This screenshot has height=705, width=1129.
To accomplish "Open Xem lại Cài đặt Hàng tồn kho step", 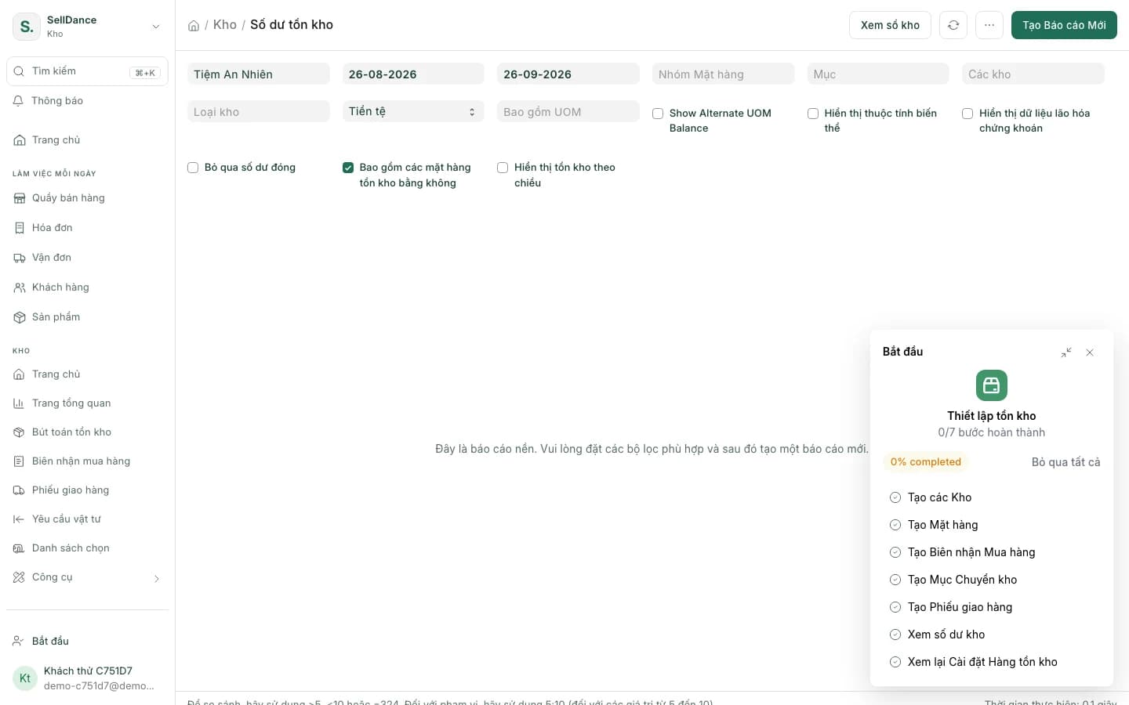I will click(982, 662).
